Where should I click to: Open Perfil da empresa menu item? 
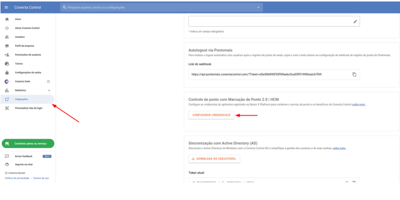(x=25, y=46)
